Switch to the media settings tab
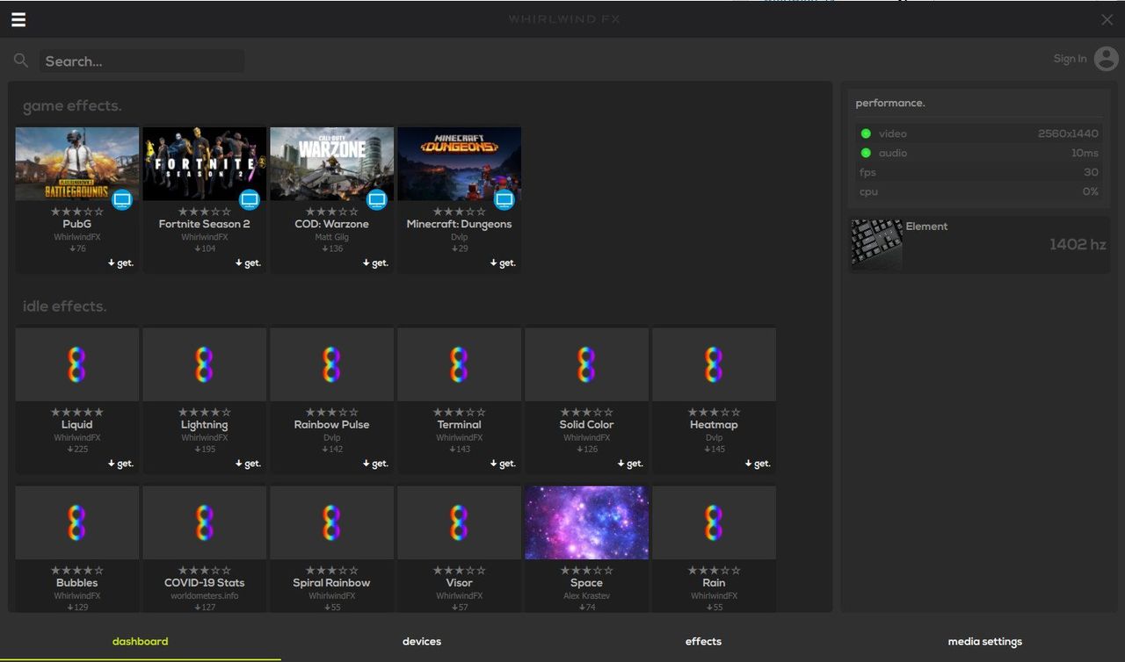 point(984,642)
